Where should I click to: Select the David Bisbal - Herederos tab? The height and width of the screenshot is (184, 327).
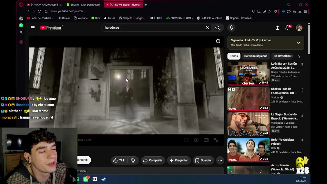[x=124, y=5]
